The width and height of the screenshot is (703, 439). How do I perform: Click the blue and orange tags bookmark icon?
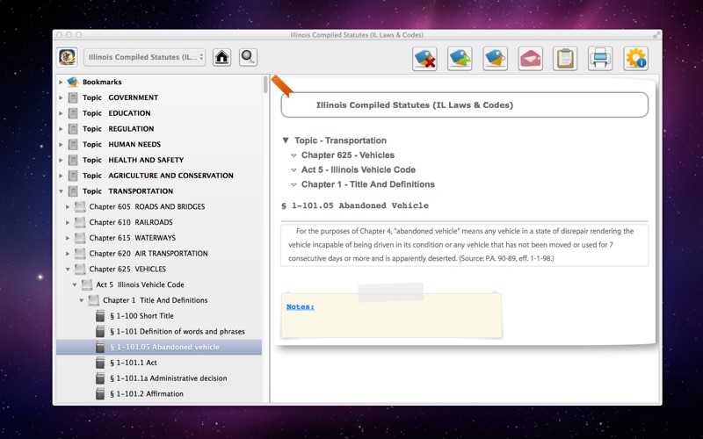[x=495, y=59]
